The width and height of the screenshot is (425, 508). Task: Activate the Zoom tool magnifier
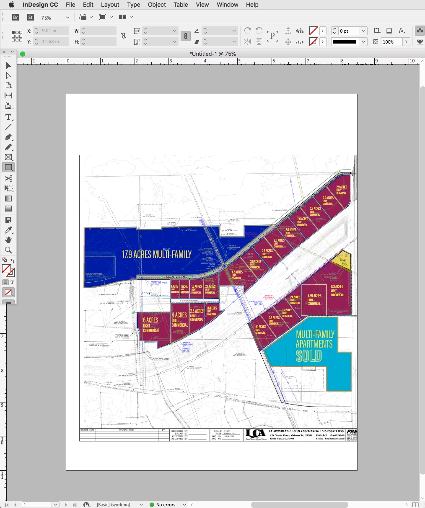pos(8,250)
